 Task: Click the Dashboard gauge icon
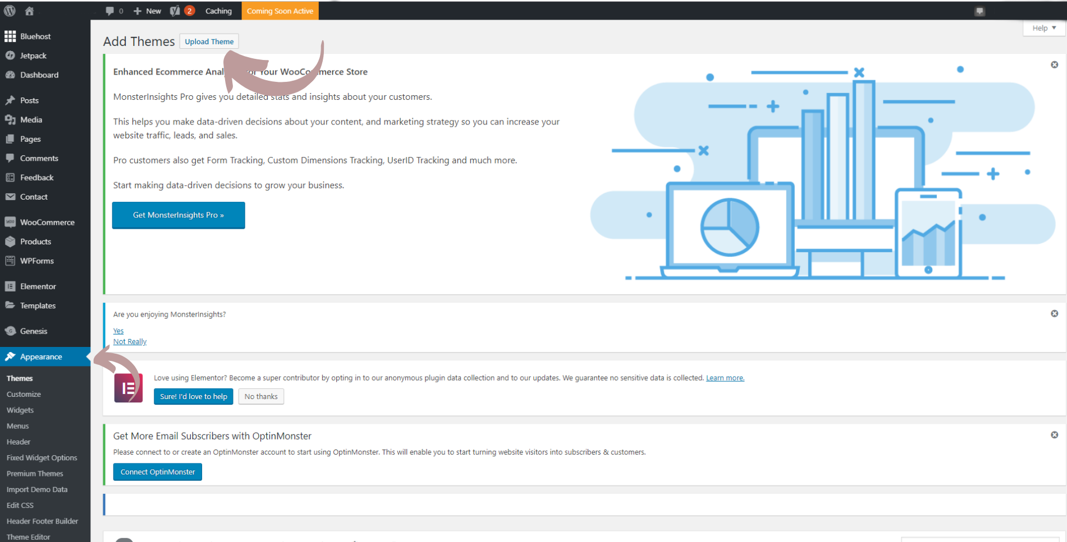click(x=10, y=75)
